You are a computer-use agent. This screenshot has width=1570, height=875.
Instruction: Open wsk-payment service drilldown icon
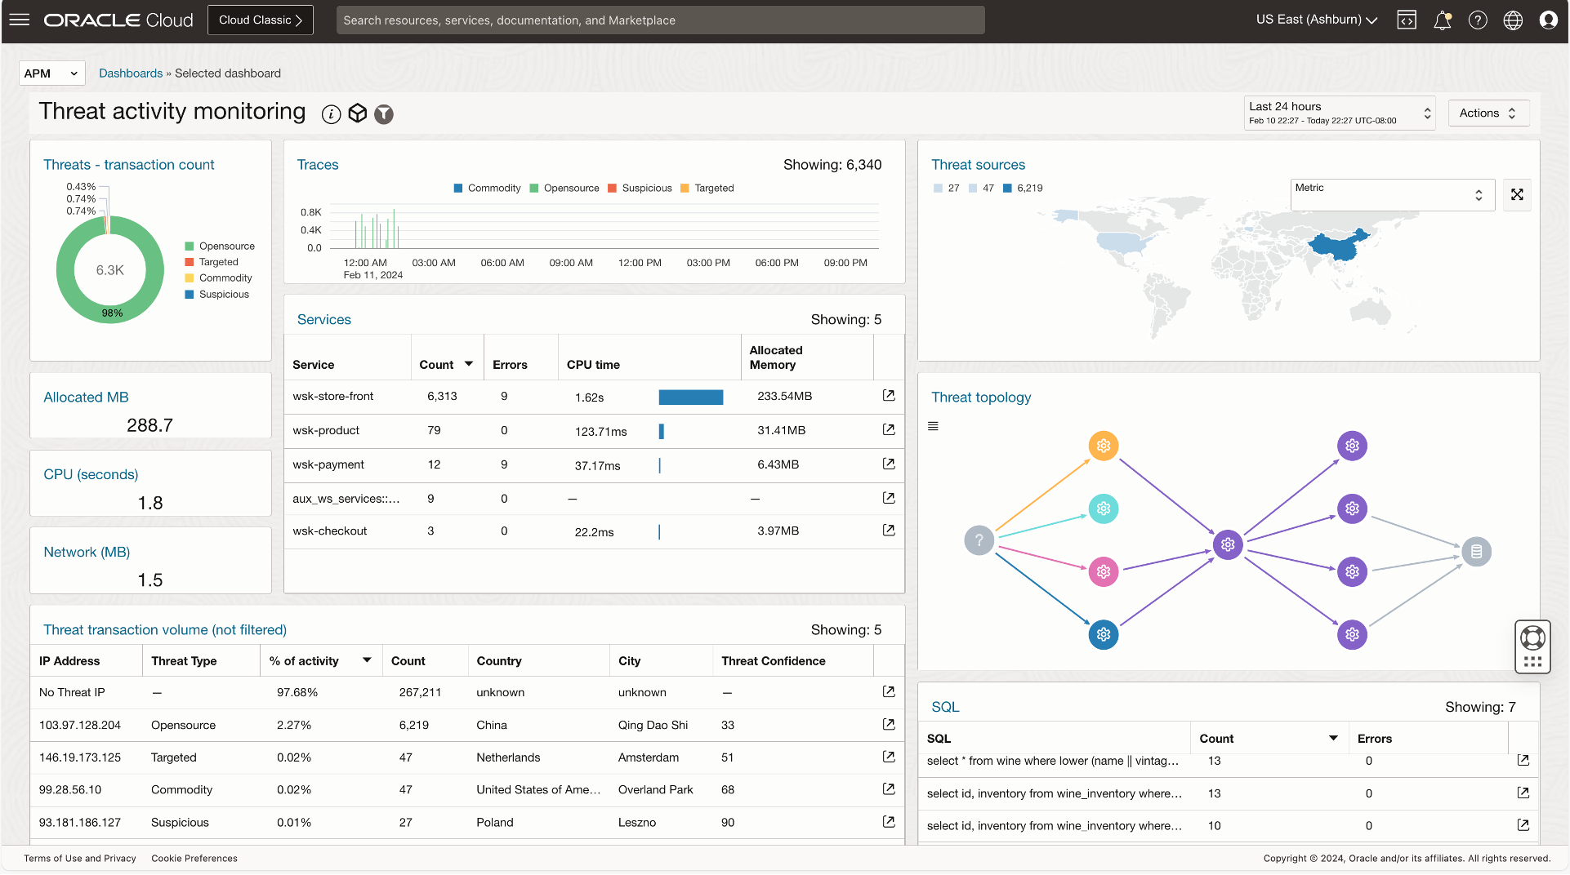click(889, 464)
